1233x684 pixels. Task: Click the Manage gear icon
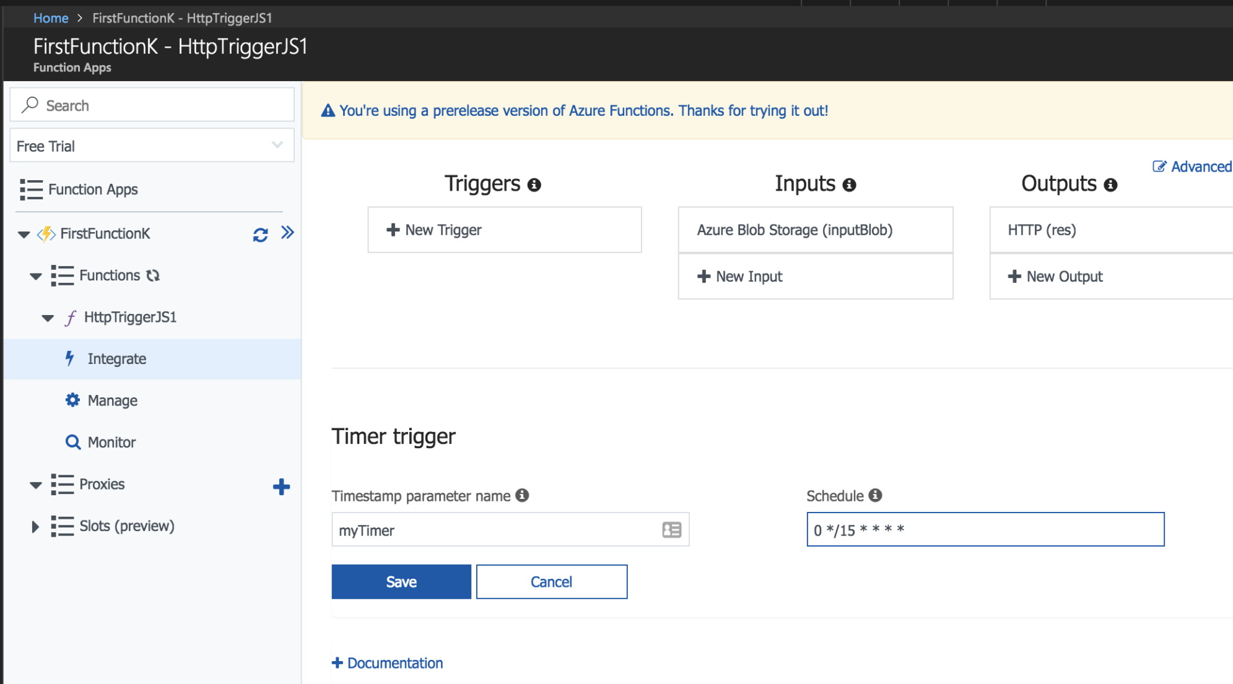click(x=72, y=400)
